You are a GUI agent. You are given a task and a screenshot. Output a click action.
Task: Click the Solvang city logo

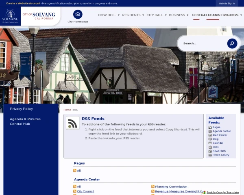point(11,16)
